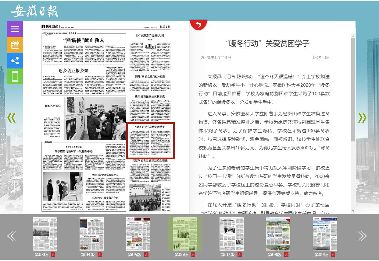379x261 pixels.
Task: Download PDF of 第03版
Action: [53, 255]
